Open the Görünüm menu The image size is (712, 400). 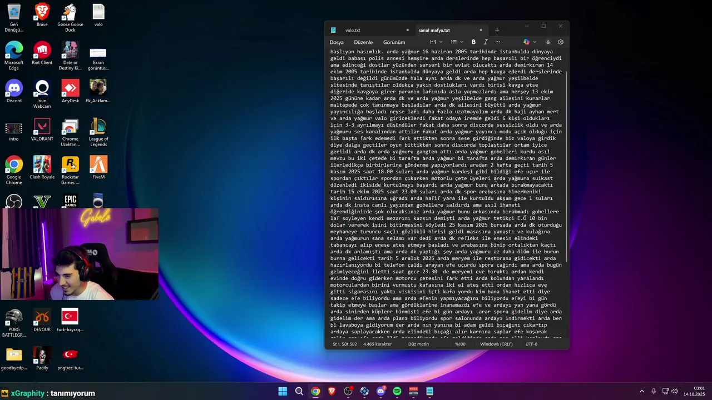point(394,42)
